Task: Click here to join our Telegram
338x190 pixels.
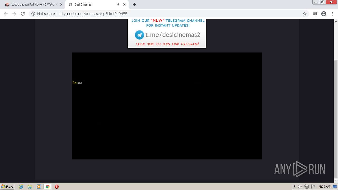Action: (167, 44)
